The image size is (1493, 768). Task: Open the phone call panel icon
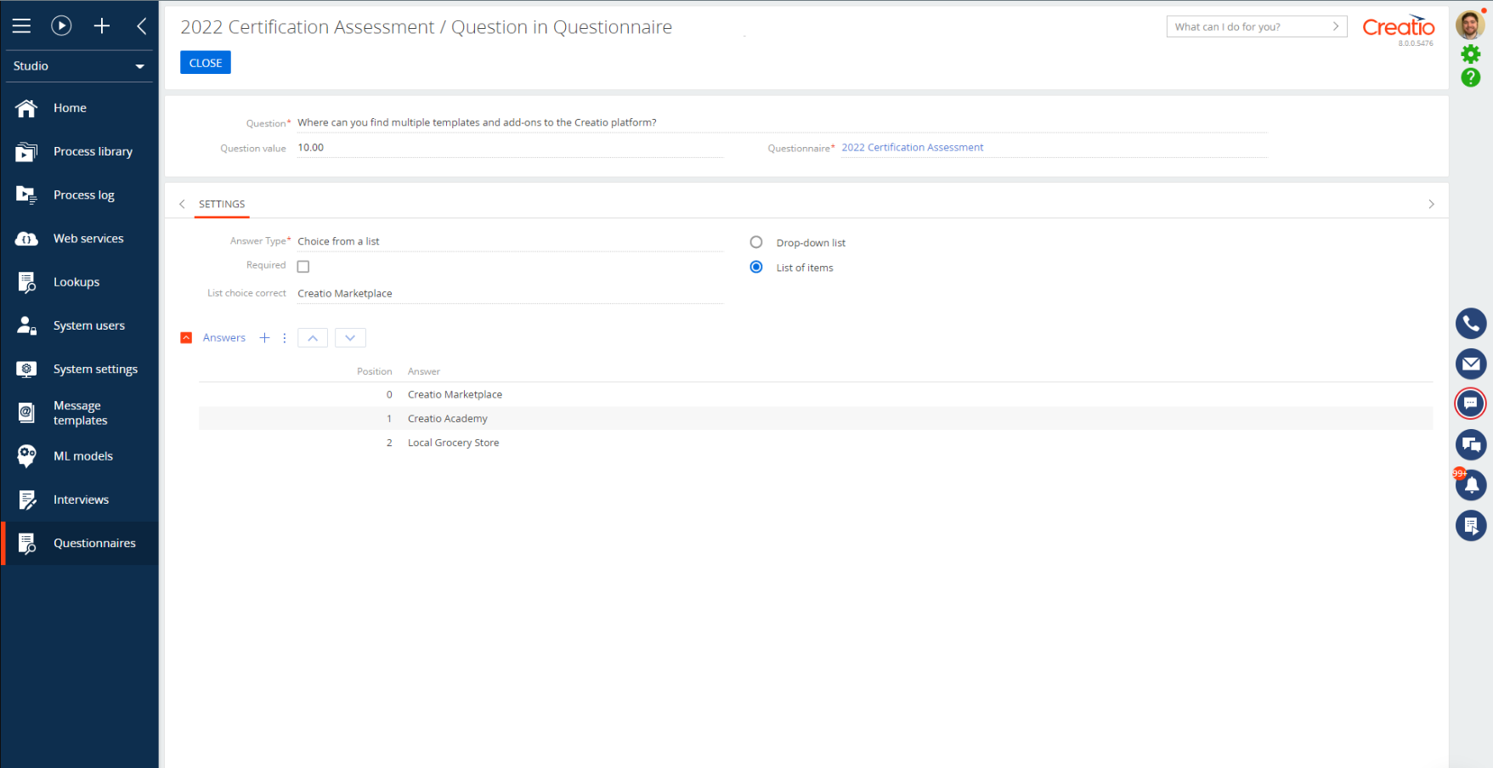1470,324
